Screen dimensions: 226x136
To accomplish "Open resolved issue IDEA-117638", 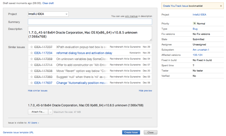I will 43,71.
